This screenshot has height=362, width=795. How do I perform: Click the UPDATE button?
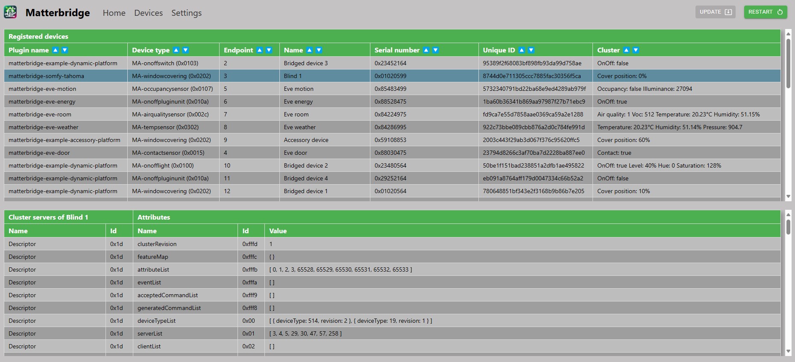pos(716,12)
